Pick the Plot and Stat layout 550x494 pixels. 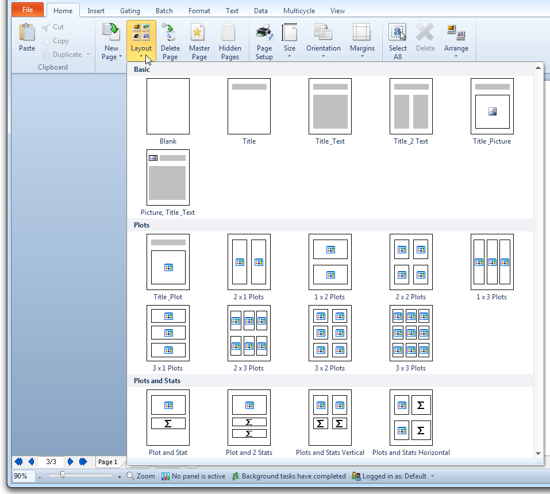(168, 418)
